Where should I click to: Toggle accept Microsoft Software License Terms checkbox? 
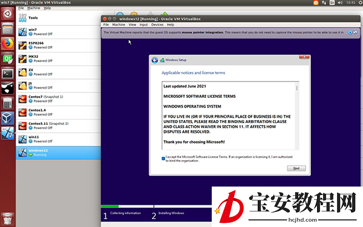coord(163,158)
